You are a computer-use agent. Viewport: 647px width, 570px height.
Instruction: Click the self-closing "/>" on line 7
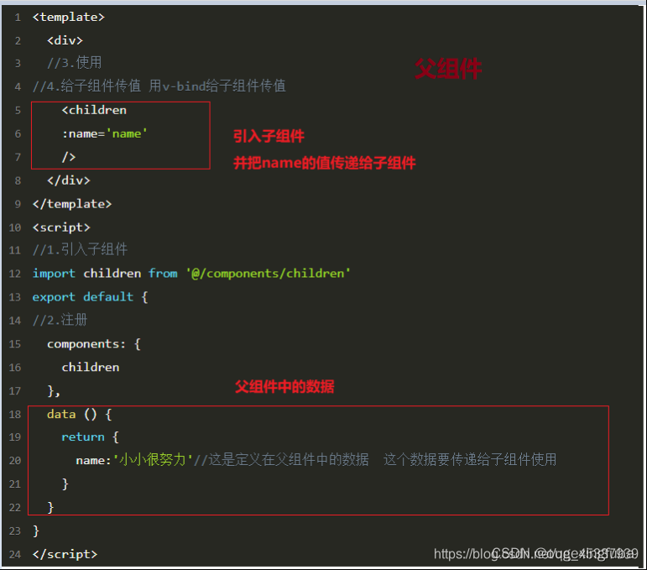coord(69,157)
